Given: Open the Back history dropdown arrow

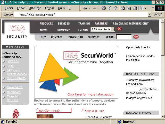Looking at the screenshot, I should [90, 8].
